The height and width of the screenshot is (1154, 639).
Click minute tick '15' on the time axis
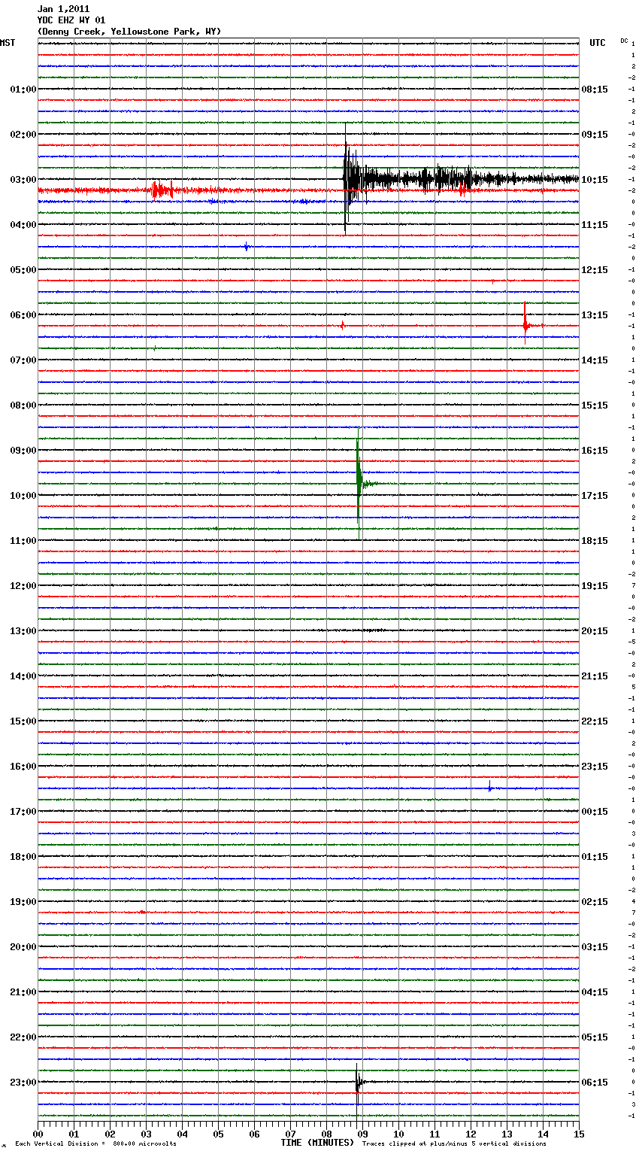[579, 1134]
